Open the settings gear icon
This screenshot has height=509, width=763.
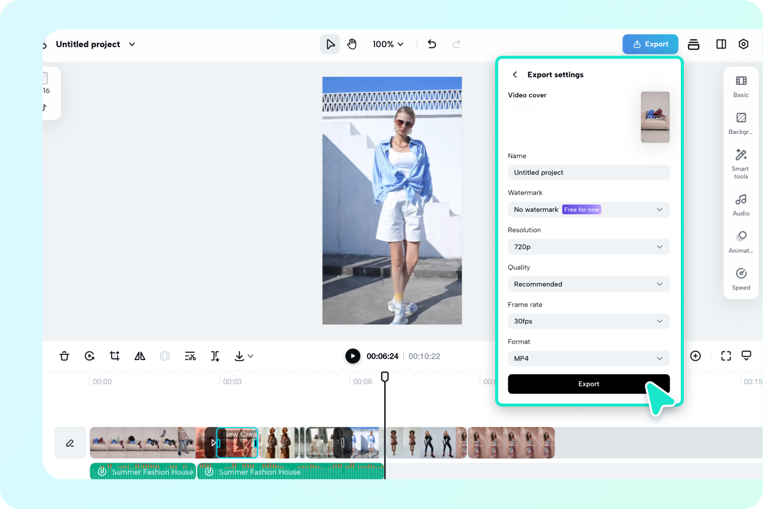tap(743, 44)
